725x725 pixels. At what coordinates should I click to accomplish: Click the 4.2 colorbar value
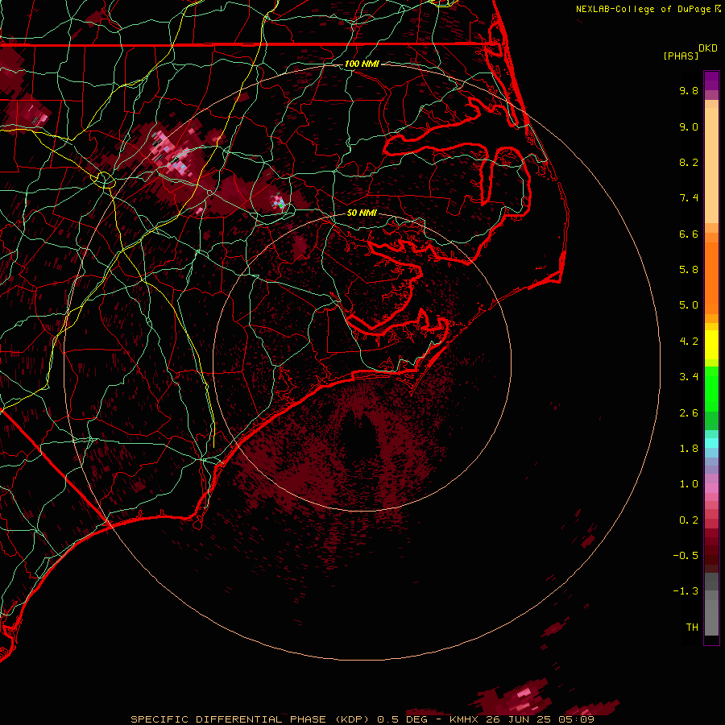tap(689, 342)
